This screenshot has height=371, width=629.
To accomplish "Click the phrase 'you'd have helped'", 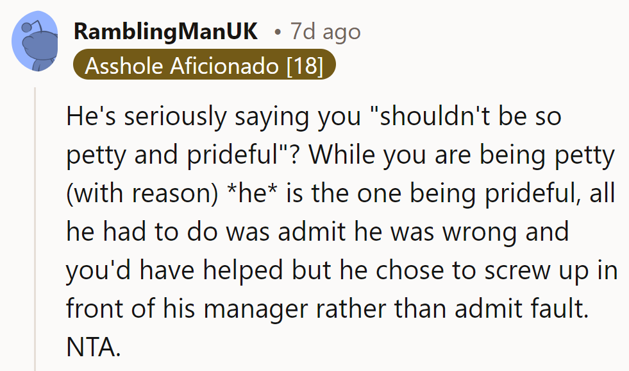I will (x=172, y=270).
